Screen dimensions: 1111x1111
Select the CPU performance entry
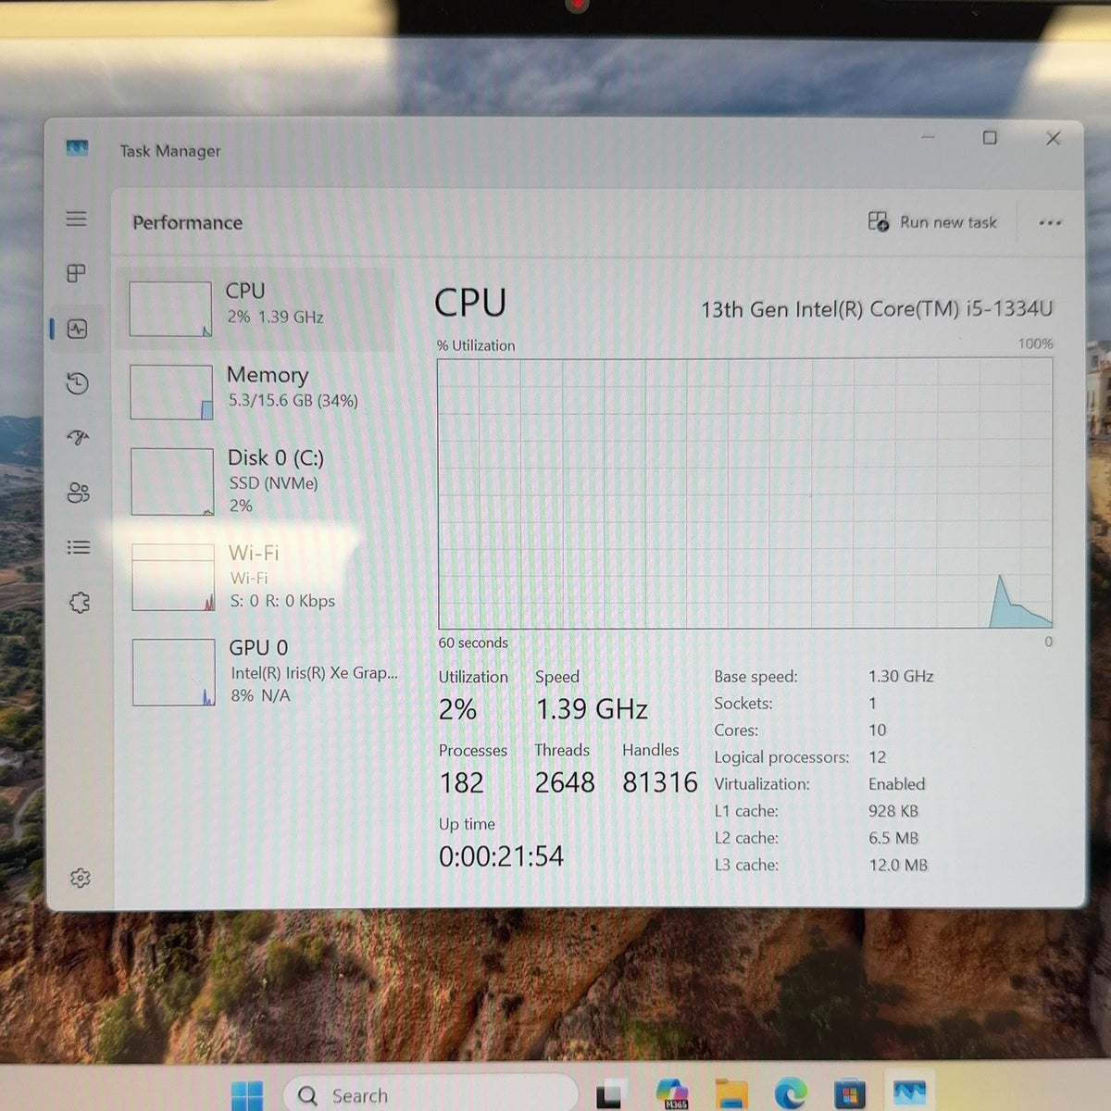coord(256,309)
